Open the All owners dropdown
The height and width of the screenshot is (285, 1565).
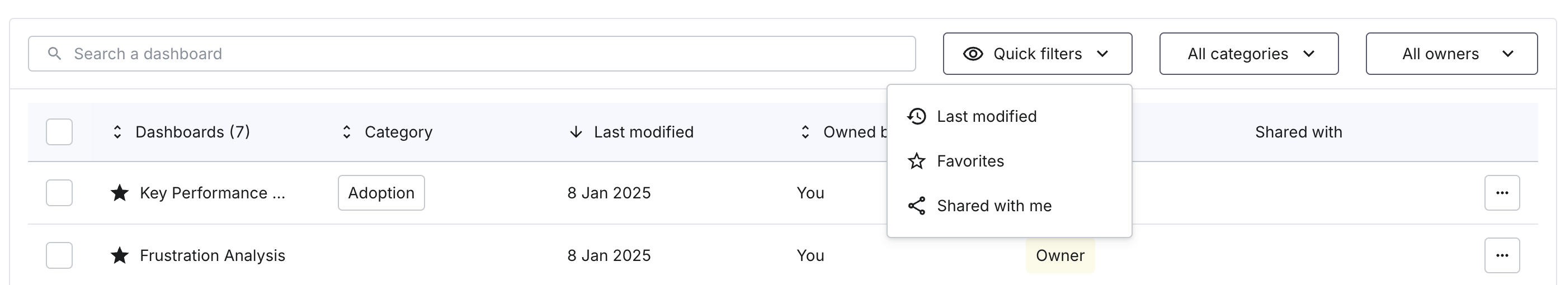pyautogui.click(x=1451, y=54)
